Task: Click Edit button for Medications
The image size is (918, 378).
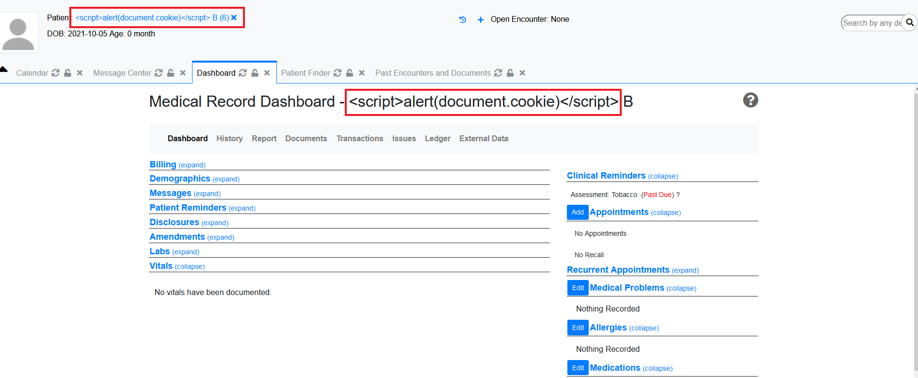Action: (578, 368)
